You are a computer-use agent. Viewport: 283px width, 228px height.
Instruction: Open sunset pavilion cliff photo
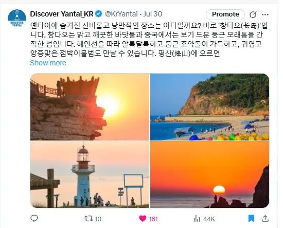(x=90, y=107)
